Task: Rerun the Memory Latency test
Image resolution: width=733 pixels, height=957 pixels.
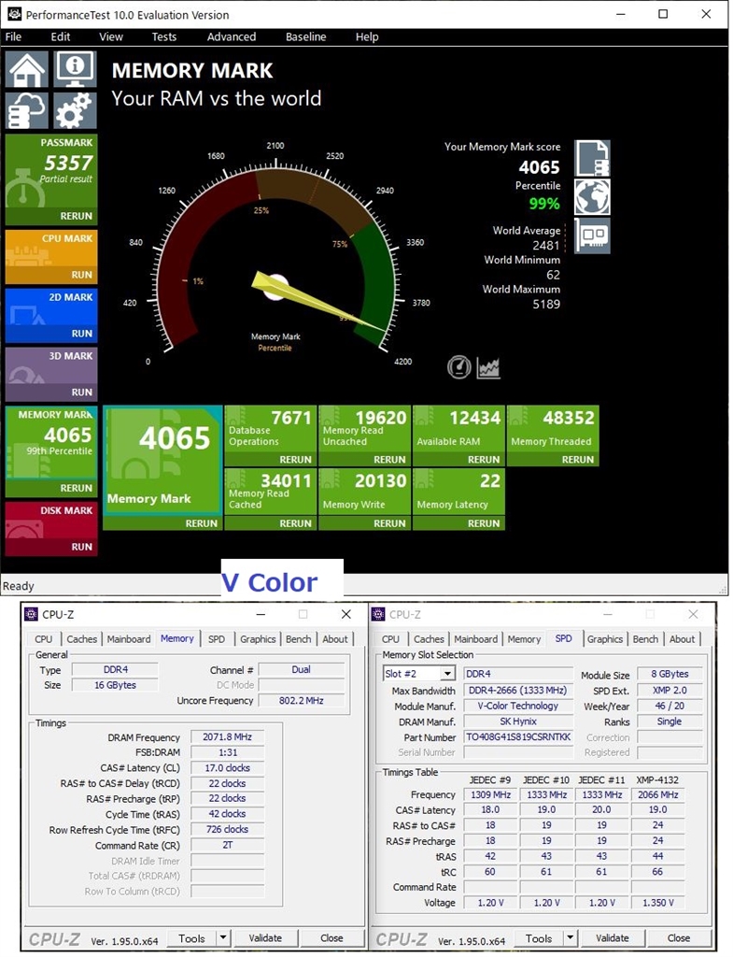Action: [484, 523]
